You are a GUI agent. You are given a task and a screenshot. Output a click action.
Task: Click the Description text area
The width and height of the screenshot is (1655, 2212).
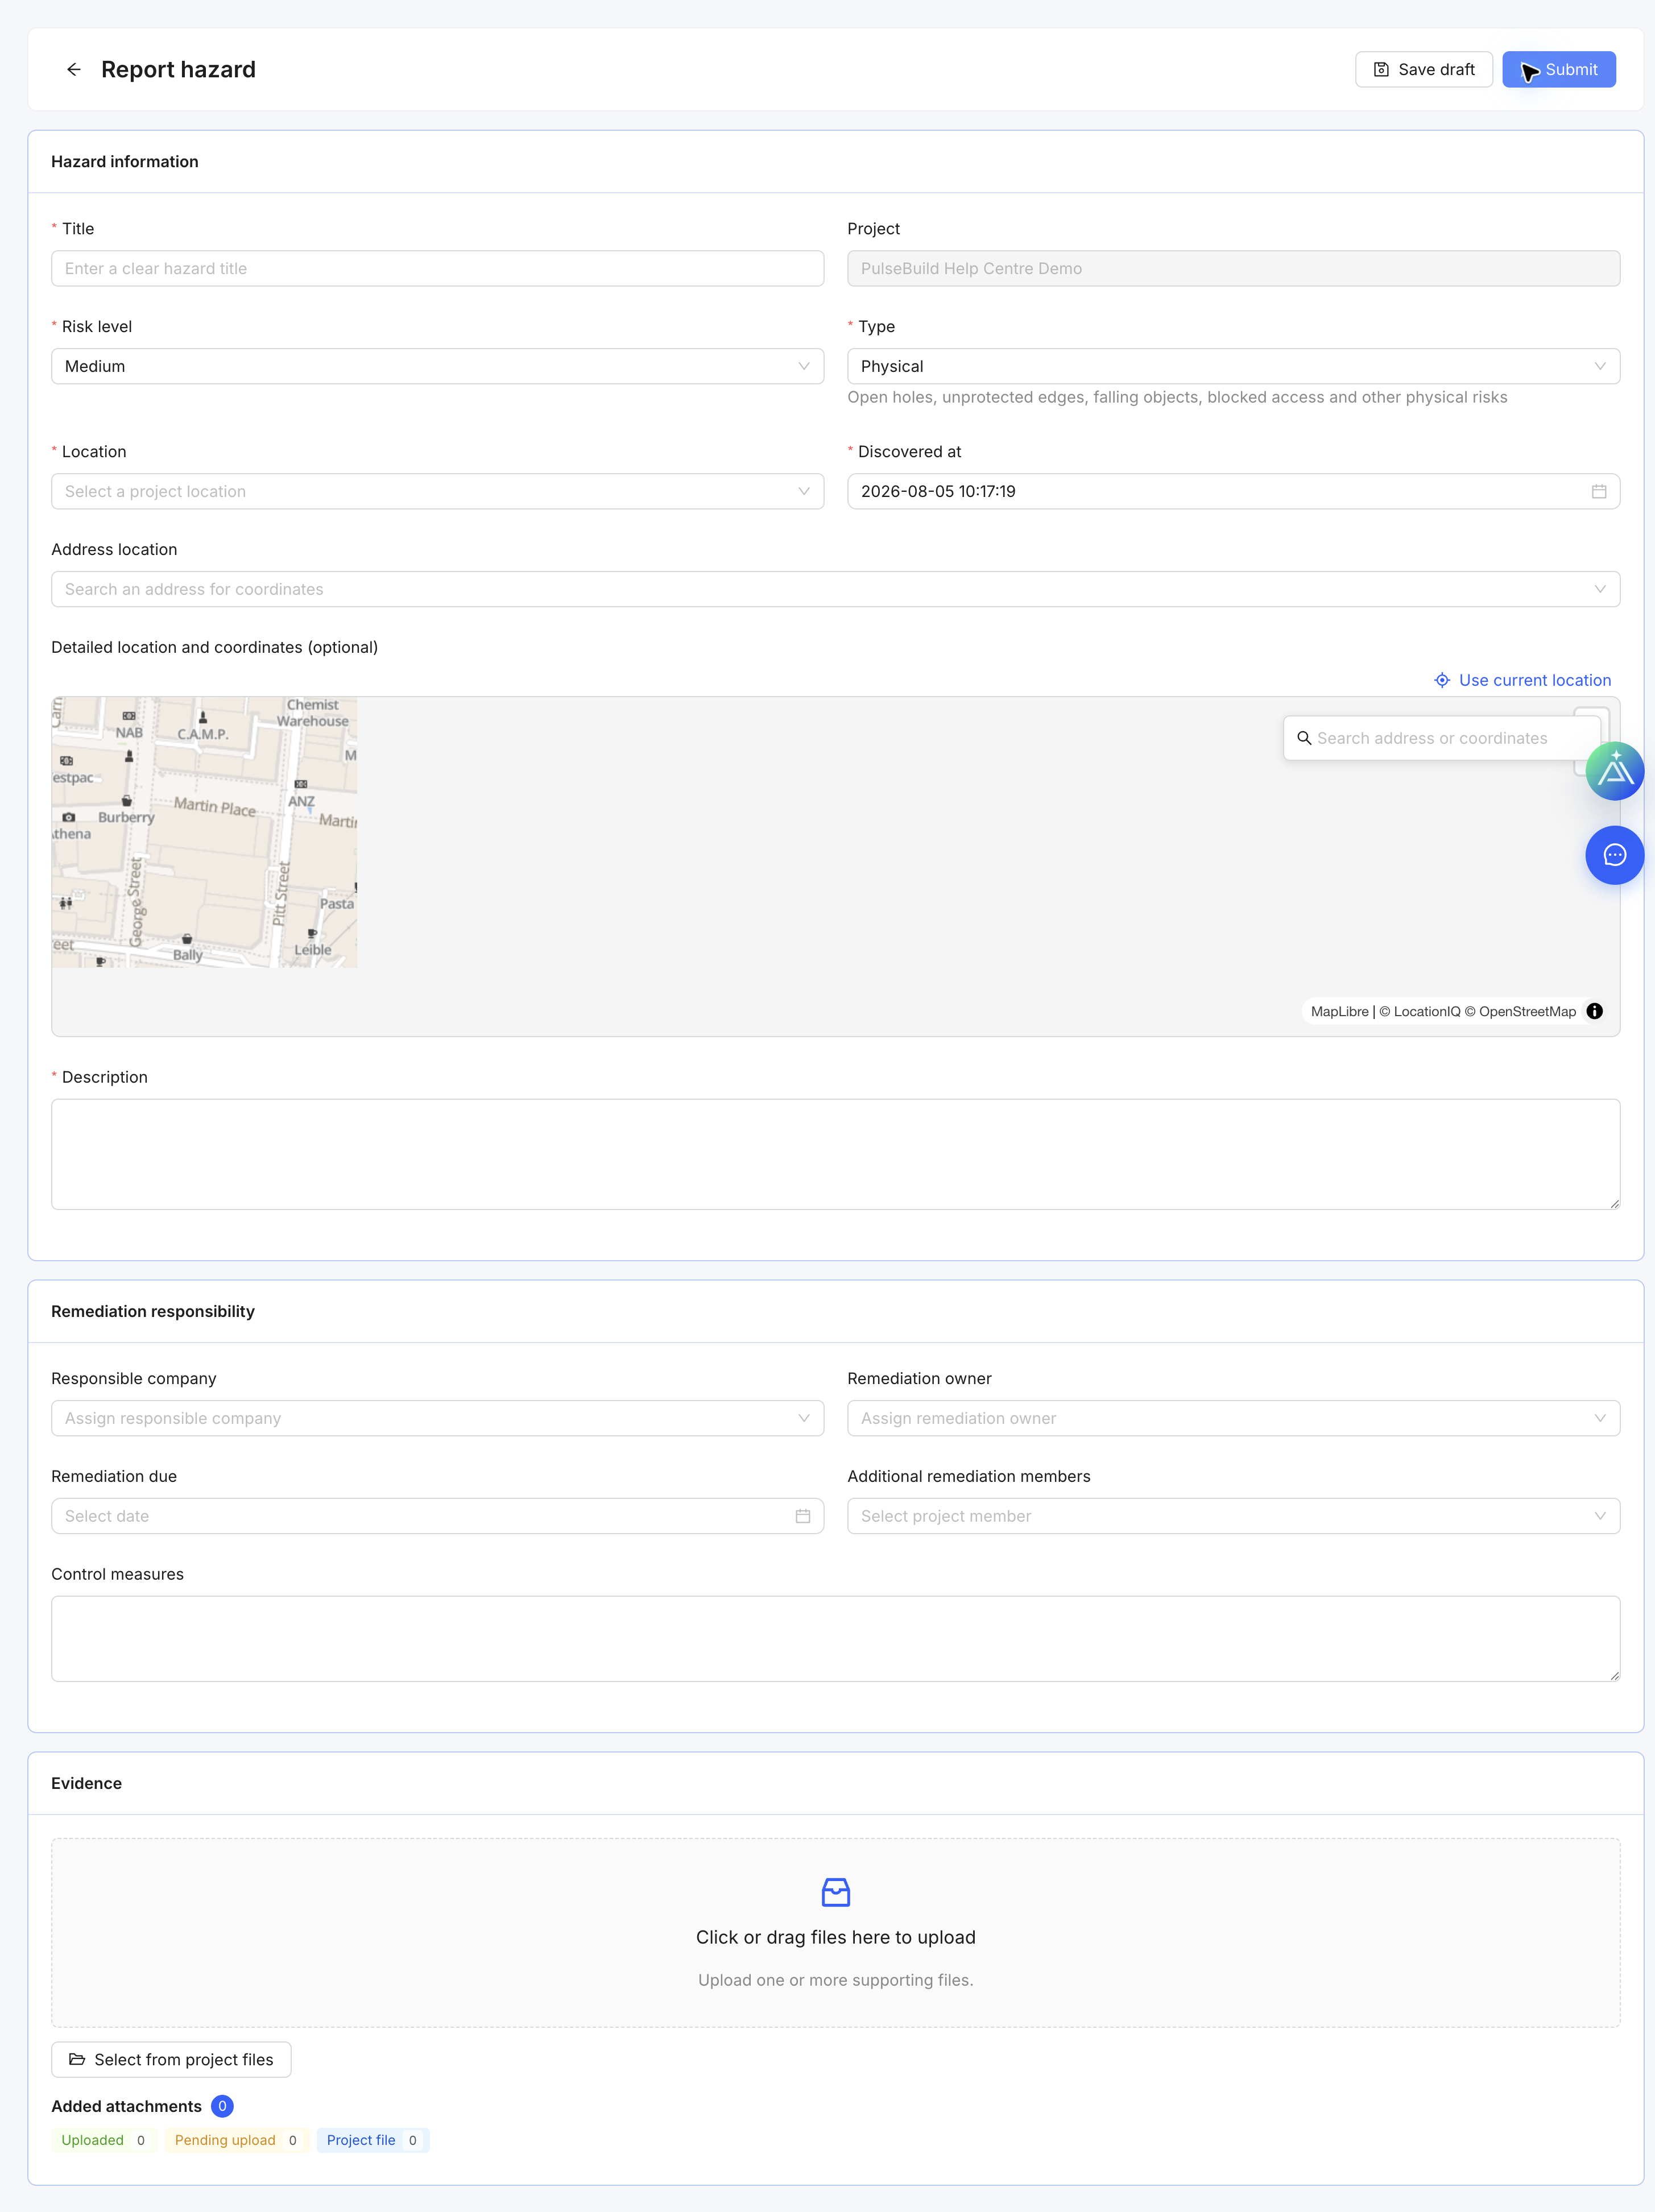point(835,1154)
